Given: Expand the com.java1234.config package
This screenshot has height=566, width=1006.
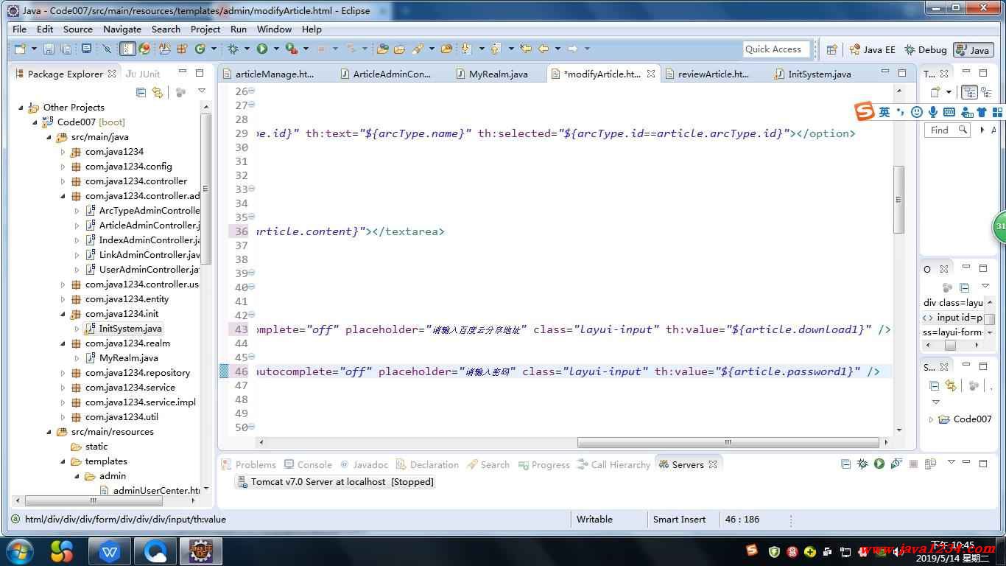Looking at the screenshot, I should tap(63, 167).
